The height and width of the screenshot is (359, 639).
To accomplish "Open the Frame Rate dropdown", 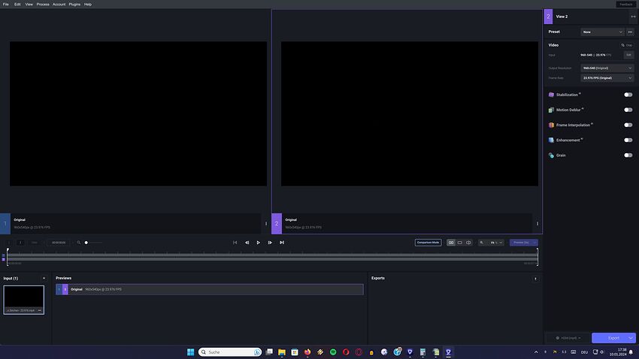I will point(607,77).
